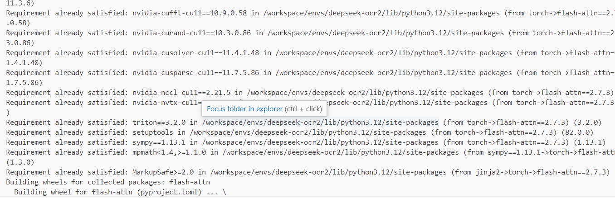This screenshot has height=198, width=615.
Task: Click the 'Focus folder in explorer' tooltip link
Action: pyautogui.click(x=244, y=109)
